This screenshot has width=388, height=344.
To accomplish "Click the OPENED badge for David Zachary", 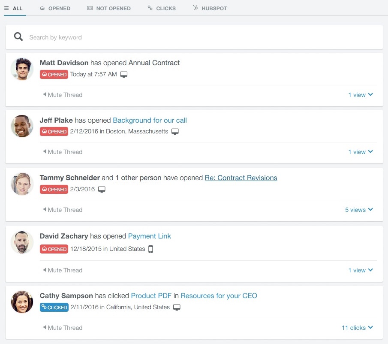I will 54,249.
